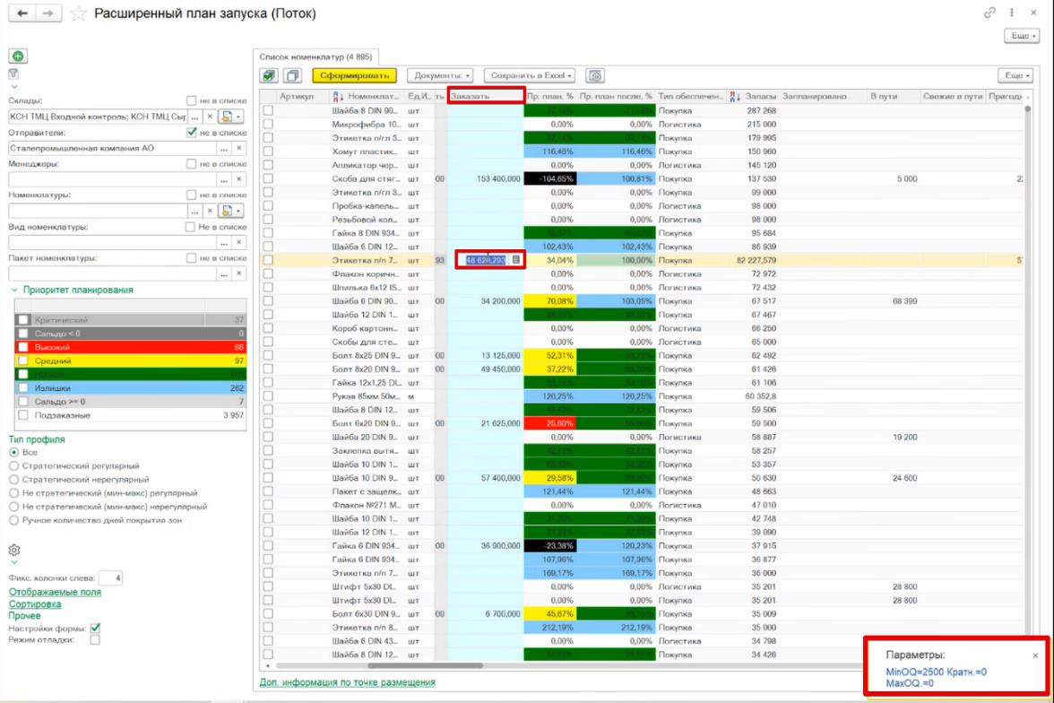Screen dimensions: 1054x703
Task: Open the Доп. информация по точке размещения link
Action: click(x=348, y=682)
